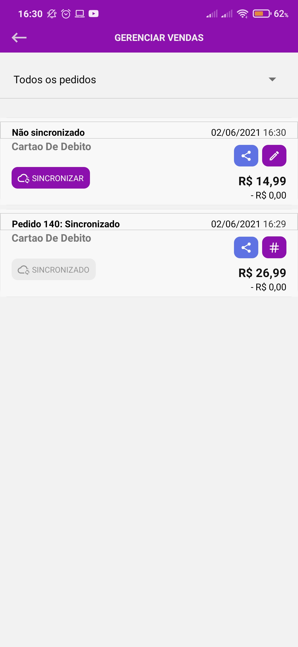Screen dimensions: 298x647
Task: Tap the SINCRONIZAR button
Action: click(51, 178)
